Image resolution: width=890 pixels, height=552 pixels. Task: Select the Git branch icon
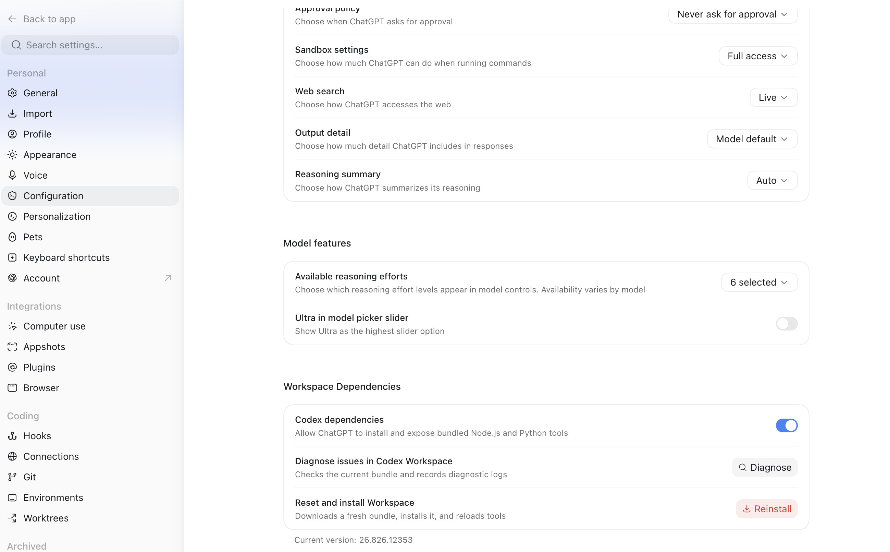(x=12, y=477)
